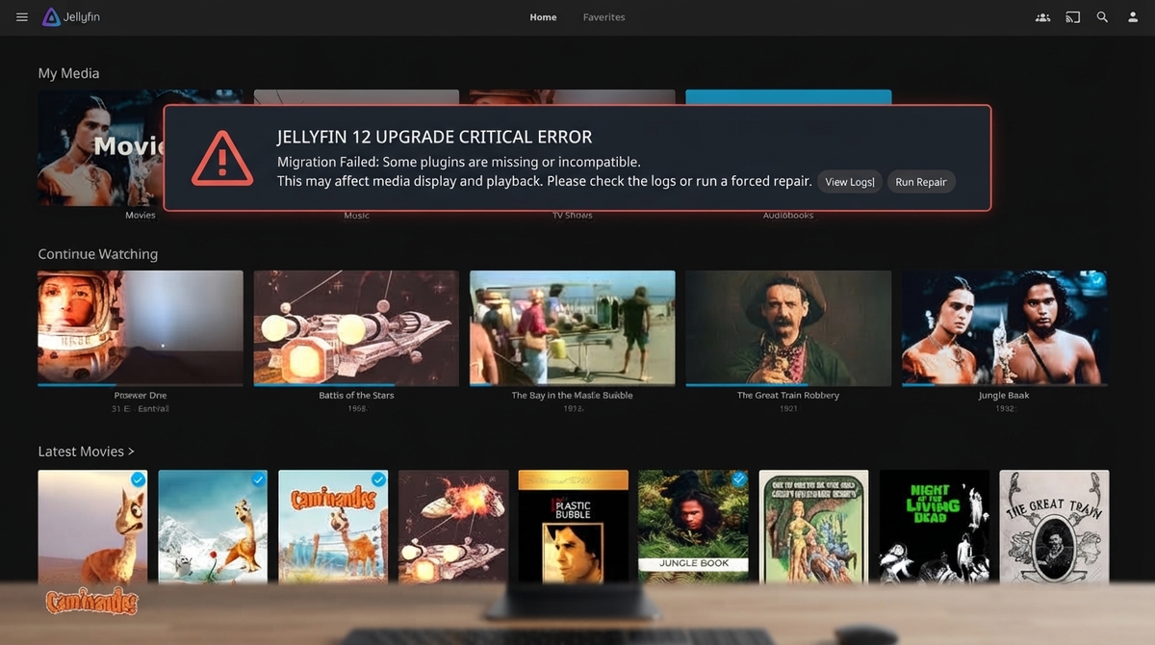Click the My Media section heading

click(68, 73)
